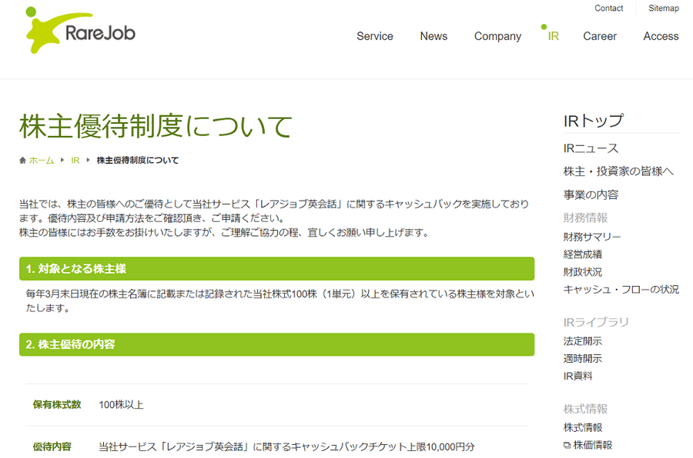Click the Contact link
The image size is (693, 458).
pyautogui.click(x=608, y=8)
